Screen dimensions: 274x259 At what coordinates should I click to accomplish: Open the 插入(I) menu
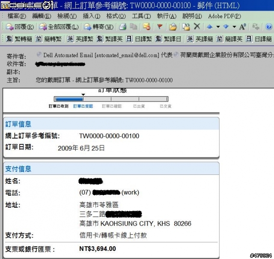point(91,16)
